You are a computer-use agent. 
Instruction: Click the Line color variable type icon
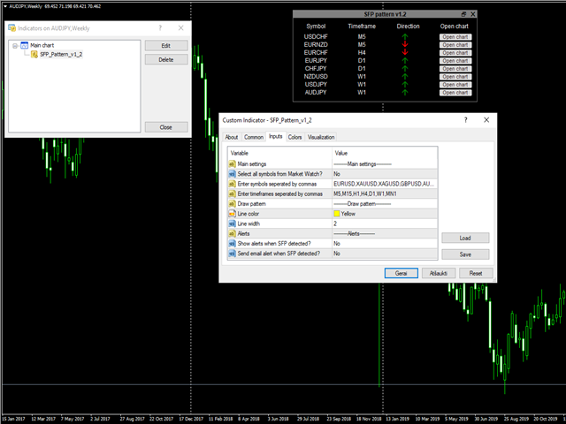tap(232, 213)
